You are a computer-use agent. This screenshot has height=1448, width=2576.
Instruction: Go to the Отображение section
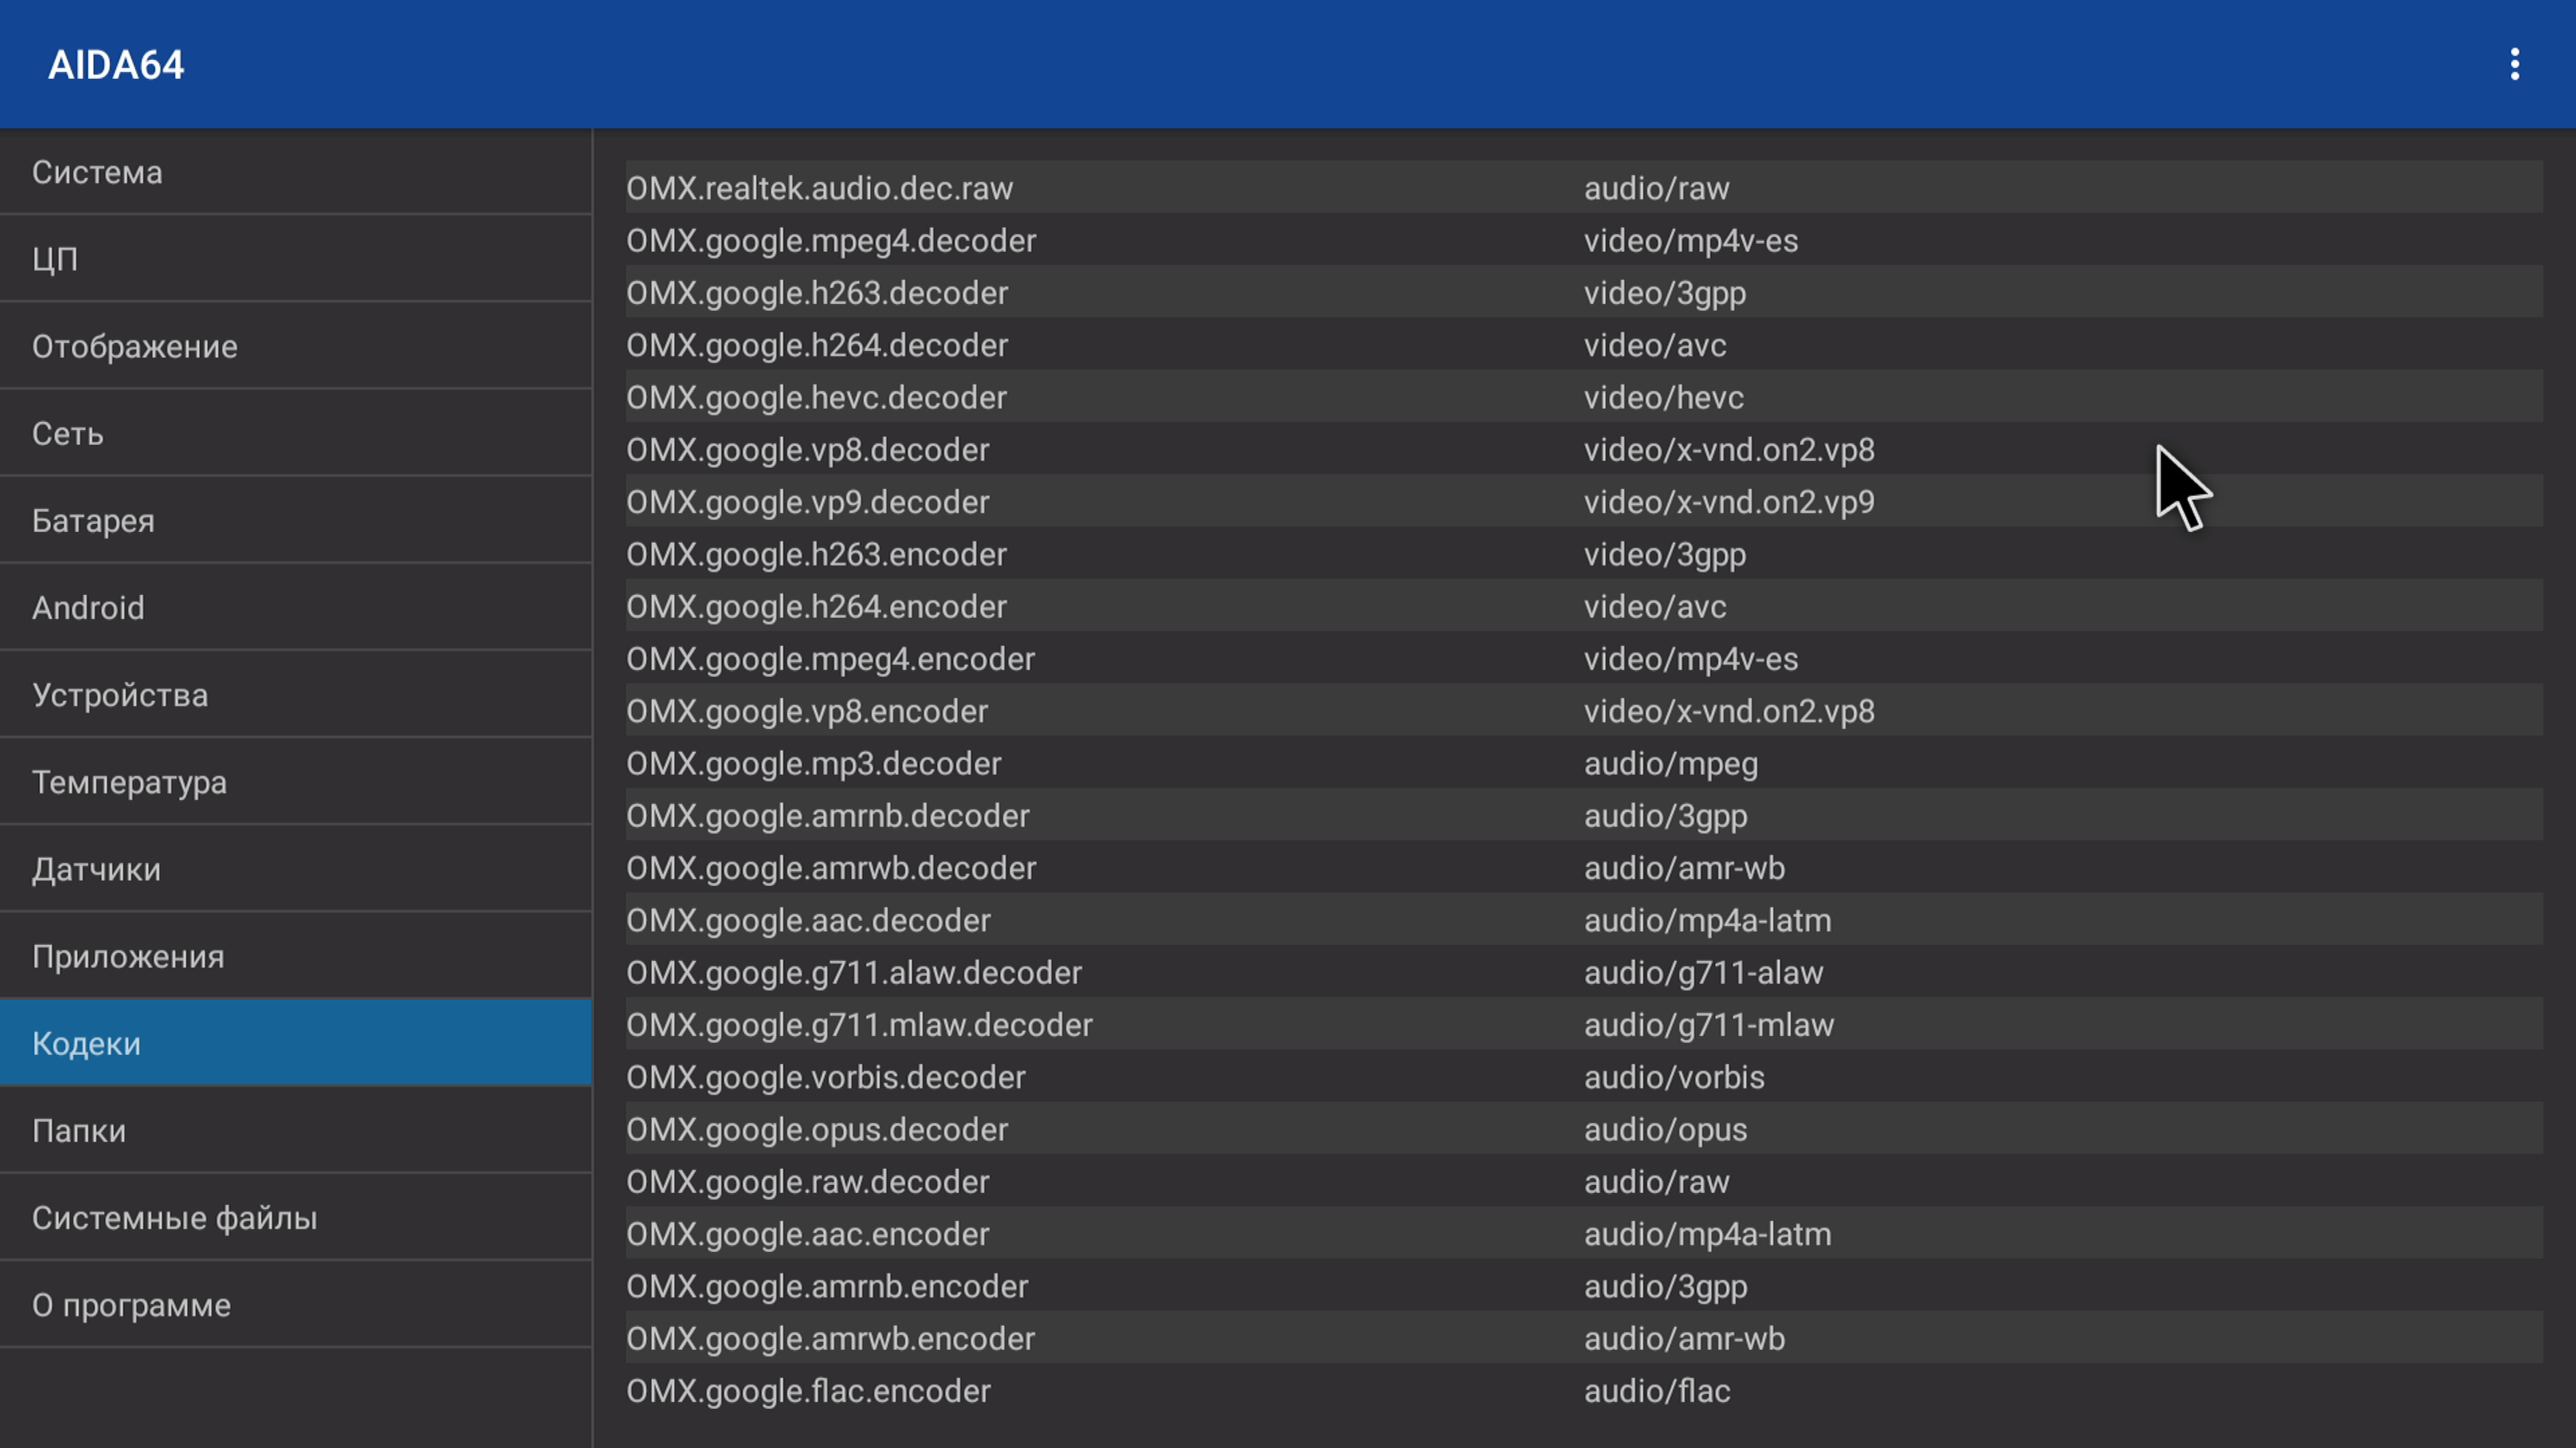(x=296, y=346)
